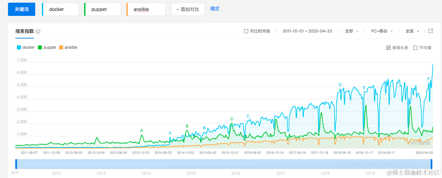Click news marker D on docker line
The width and height of the screenshot is (442, 178).
pyautogui.click(x=340, y=85)
